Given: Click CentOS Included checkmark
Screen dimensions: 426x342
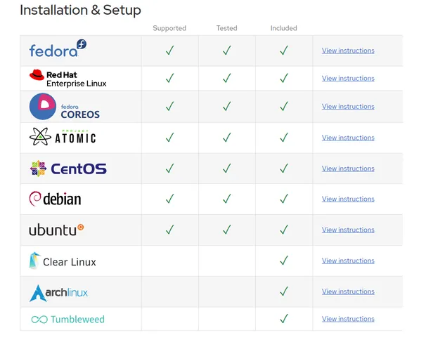Looking at the screenshot, I should click(x=284, y=169).
